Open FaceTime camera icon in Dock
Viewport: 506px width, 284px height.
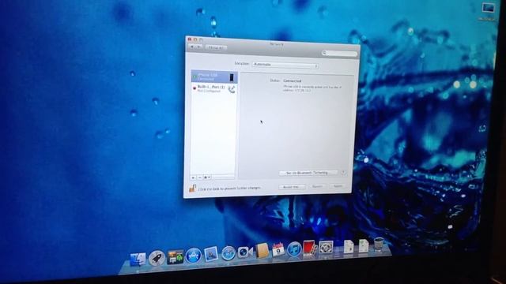tap(245, 252)
